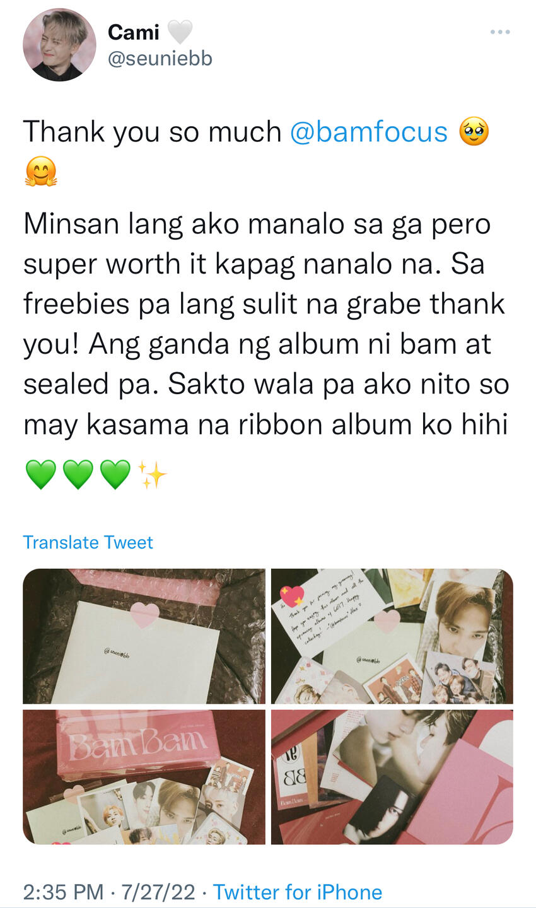Tap the hugging face emoji
Image resolution: width=536 pixels, height=908 pixels.
41,172
